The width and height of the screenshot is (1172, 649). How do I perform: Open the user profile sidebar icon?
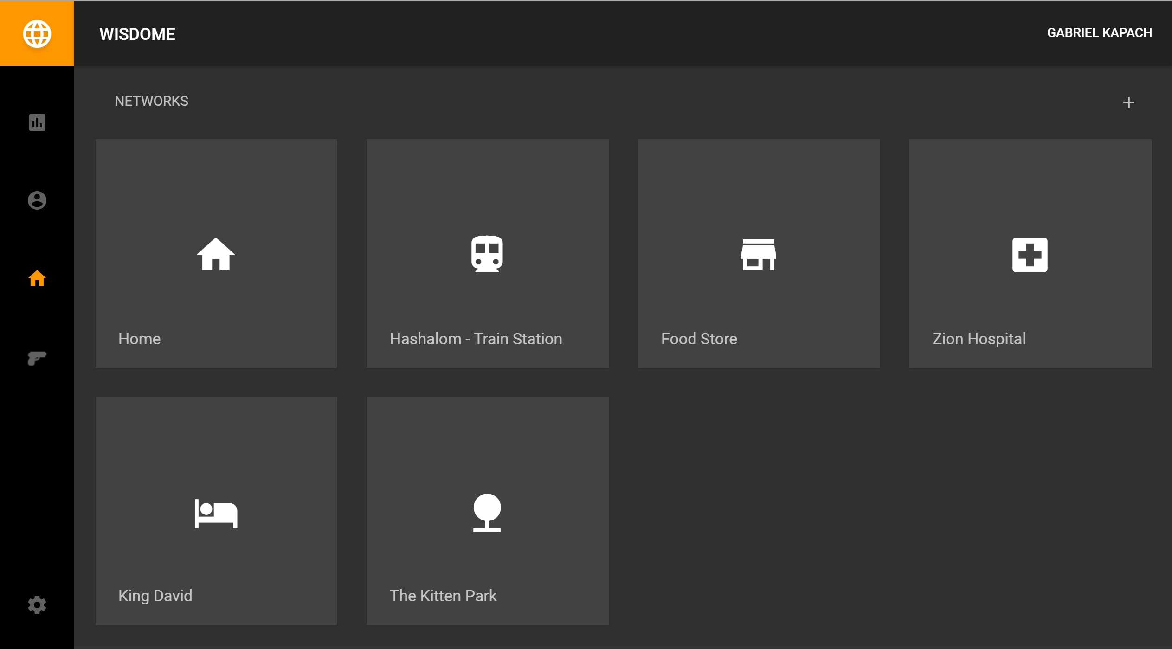coord(37,200)
